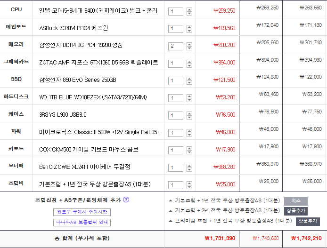Increase 모니터 quantity with the up arrow
The width and height of the screenshot is (327, 248).
189,166
